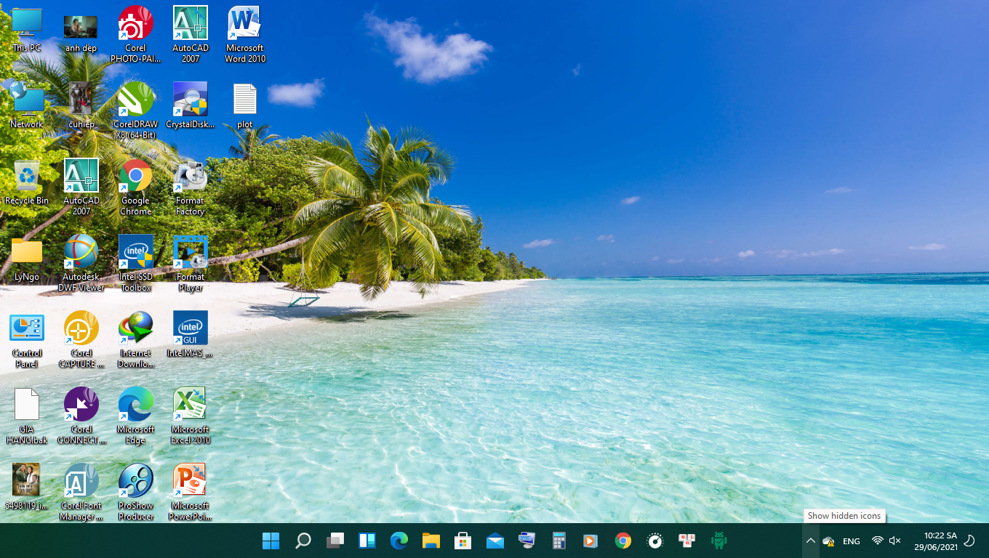Select the cuhiep image thumbnail

[x=81, y=106]
